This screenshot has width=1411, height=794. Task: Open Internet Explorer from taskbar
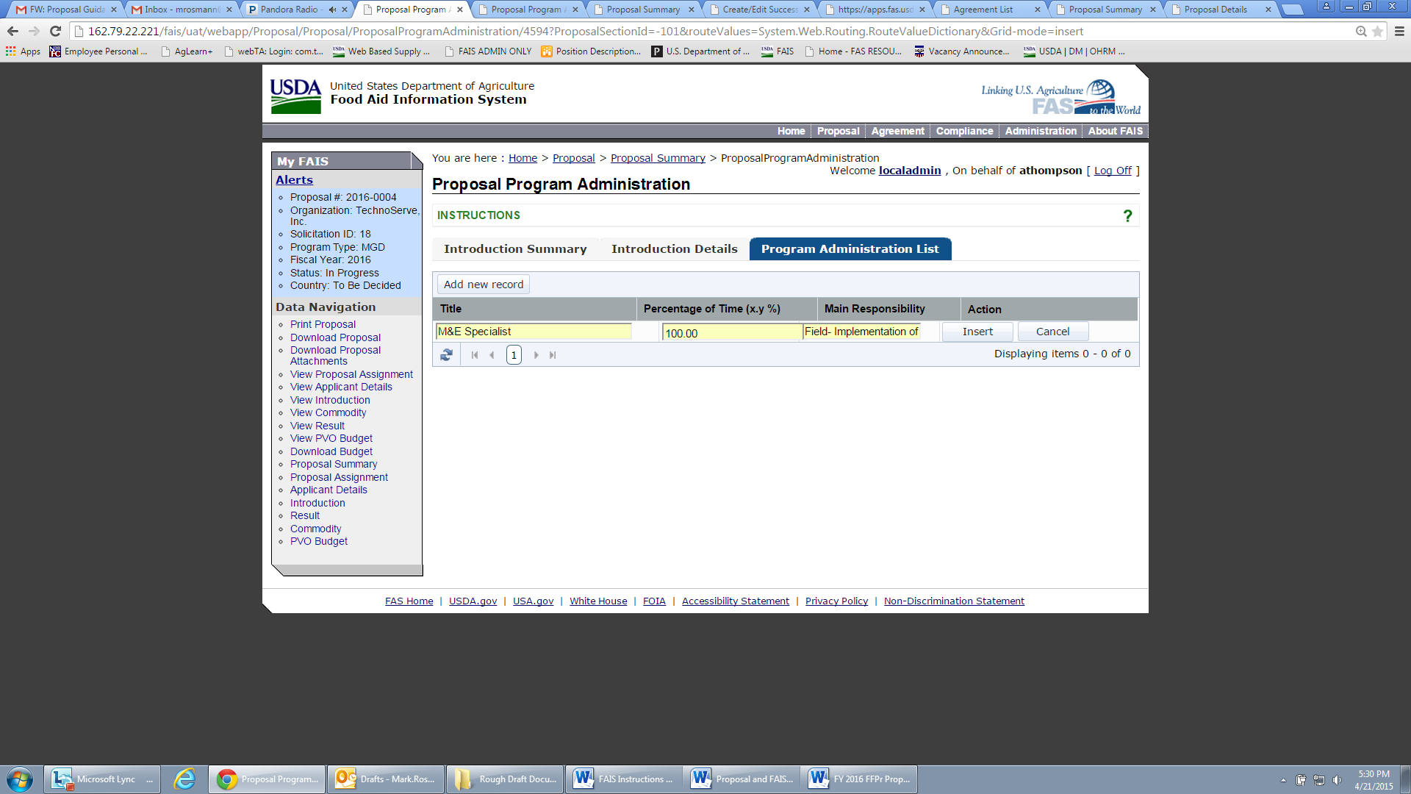pyautogui.click(x=184, y=779)
